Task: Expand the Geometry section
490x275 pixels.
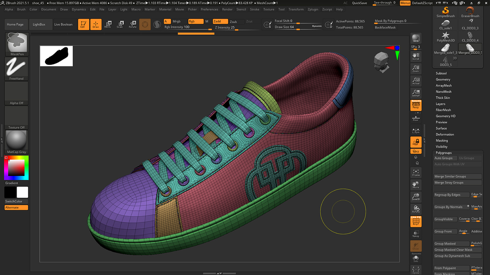Action: coord(443,79)
